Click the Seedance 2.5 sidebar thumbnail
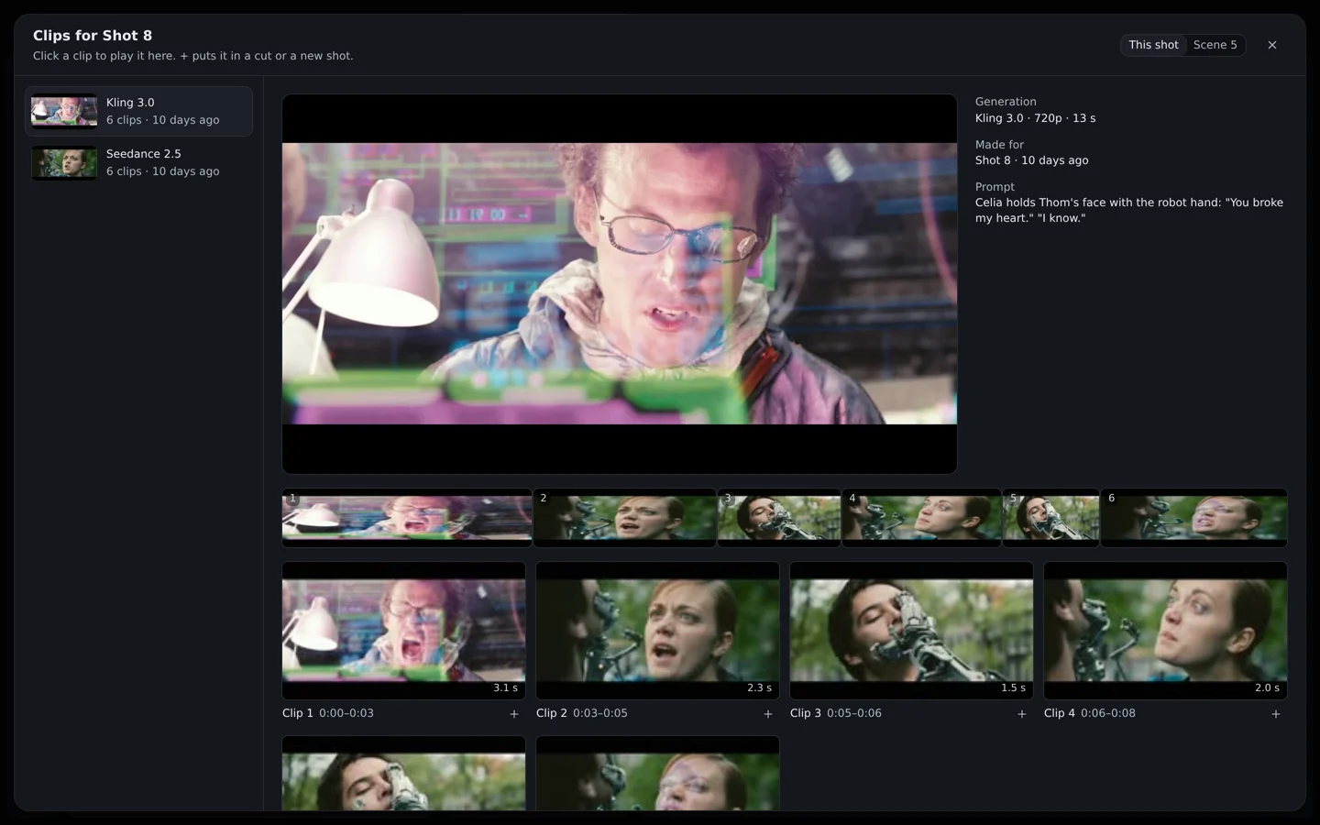This screenshot has width=1320, height=825. (64, 163)
